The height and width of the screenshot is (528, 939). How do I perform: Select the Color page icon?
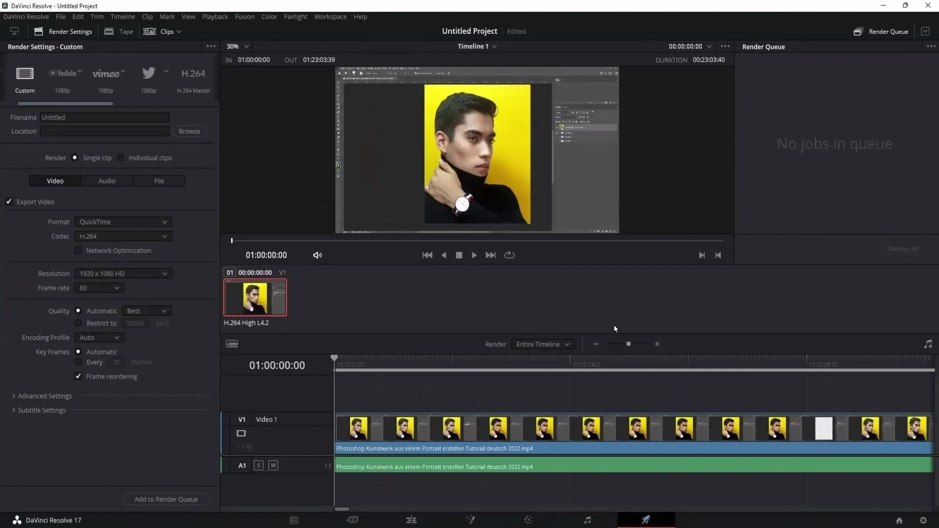[x=528, y=520]
